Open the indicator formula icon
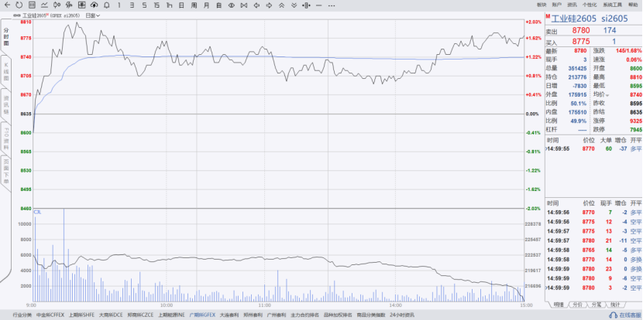 (x=69, y=5)
